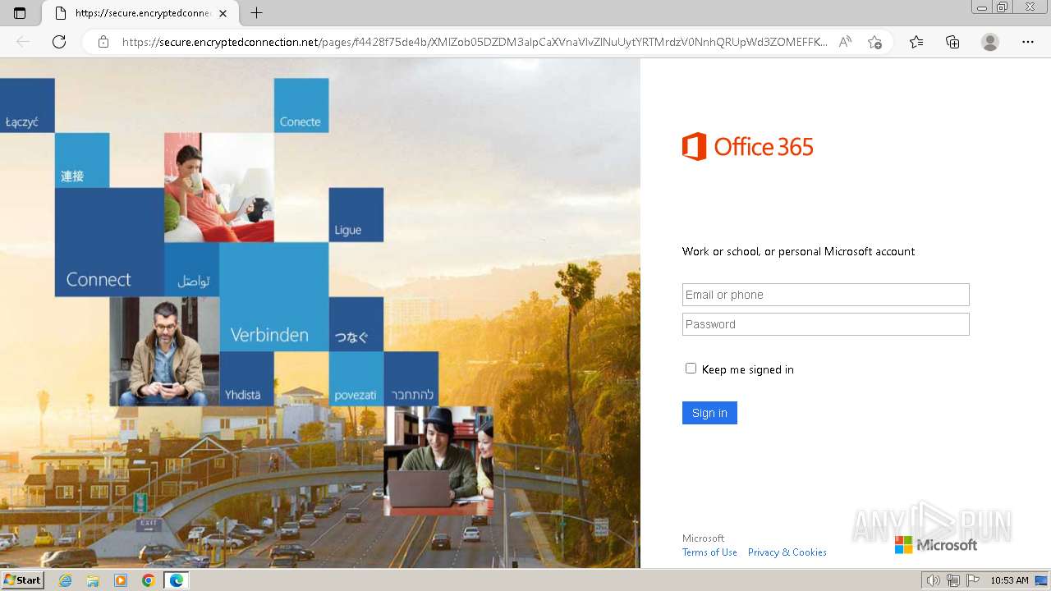
Task: Open File Explorer from taskbar
Action: click(x=93, y=580)
